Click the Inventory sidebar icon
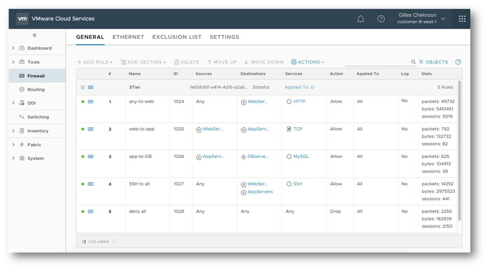This screenshot has height=269, width=487. (x=22, y=131)
